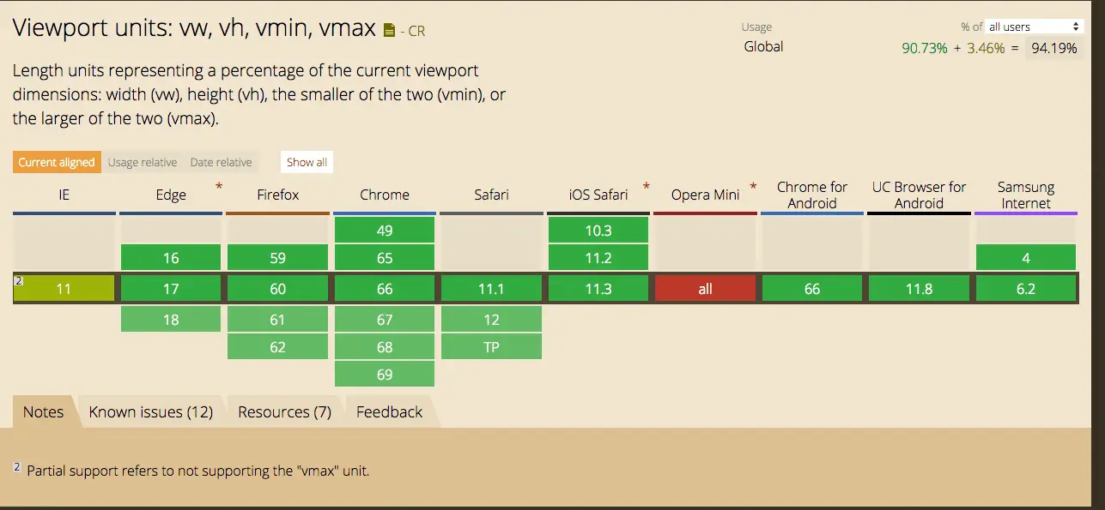
Task: Select the red Opera Mini all cell
Action: pos(705,289)
